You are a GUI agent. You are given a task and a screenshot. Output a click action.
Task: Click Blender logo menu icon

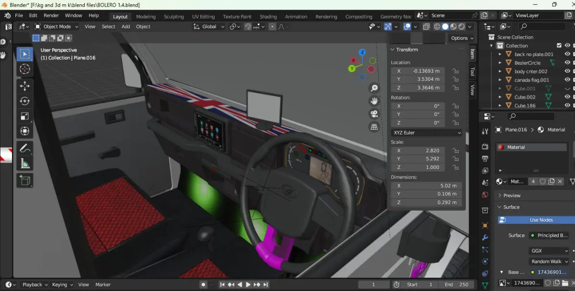(7, 15)
